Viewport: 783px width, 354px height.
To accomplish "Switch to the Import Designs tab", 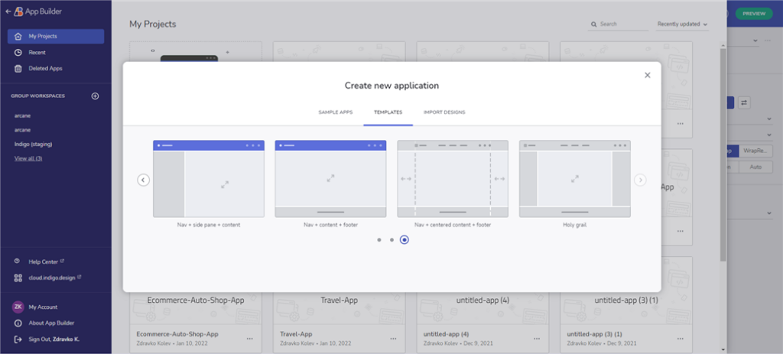I will 444,112.
